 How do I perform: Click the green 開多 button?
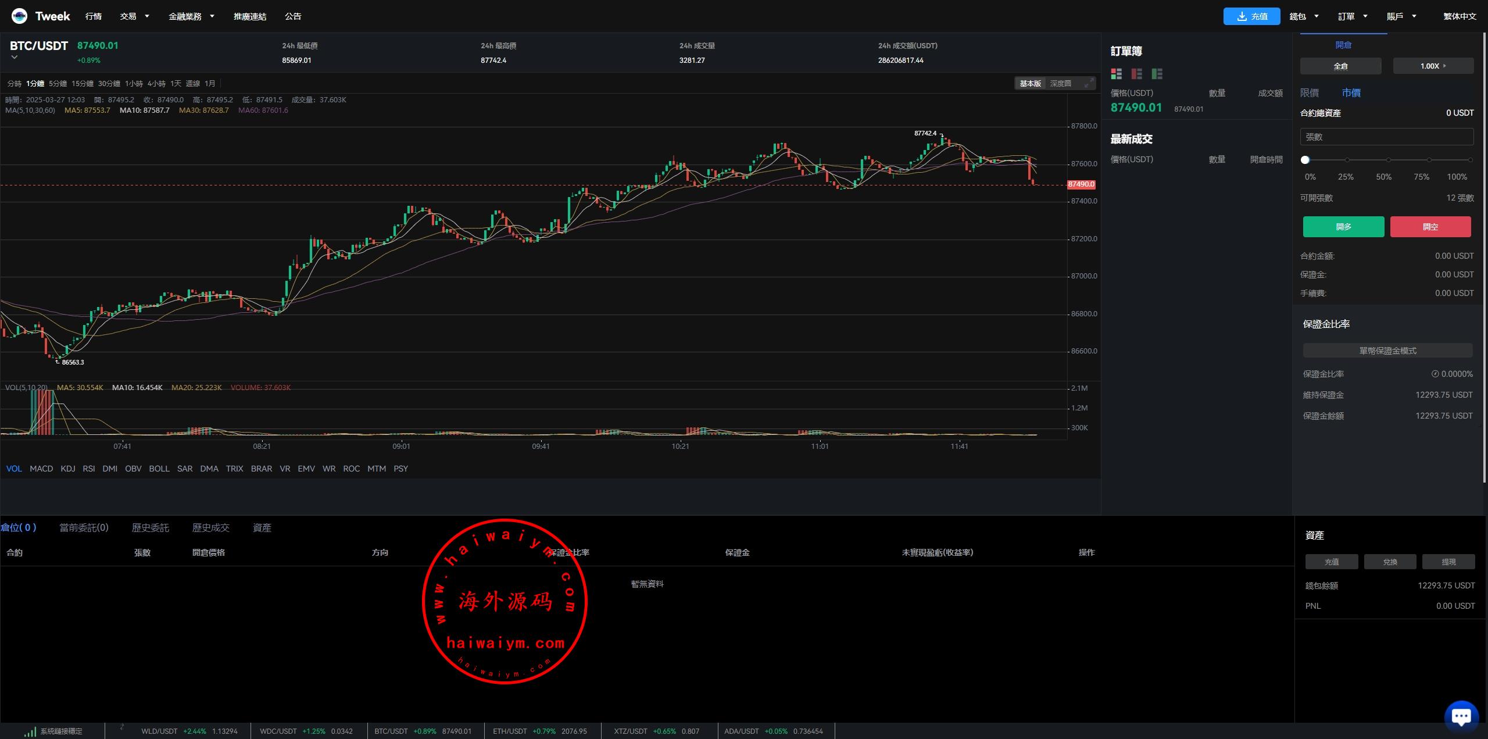coord(1343,227)
